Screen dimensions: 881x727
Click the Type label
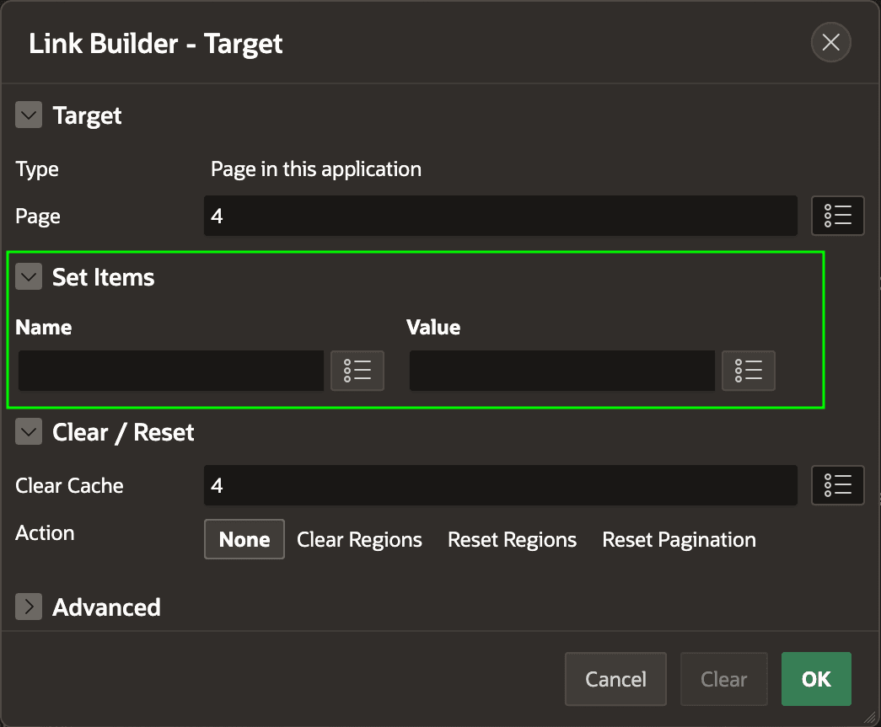pos(36,169)
